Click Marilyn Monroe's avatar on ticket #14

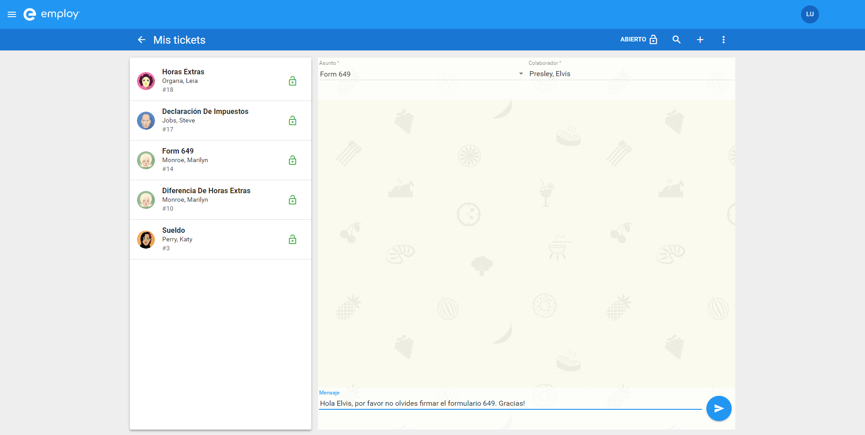tap(146, 160)
